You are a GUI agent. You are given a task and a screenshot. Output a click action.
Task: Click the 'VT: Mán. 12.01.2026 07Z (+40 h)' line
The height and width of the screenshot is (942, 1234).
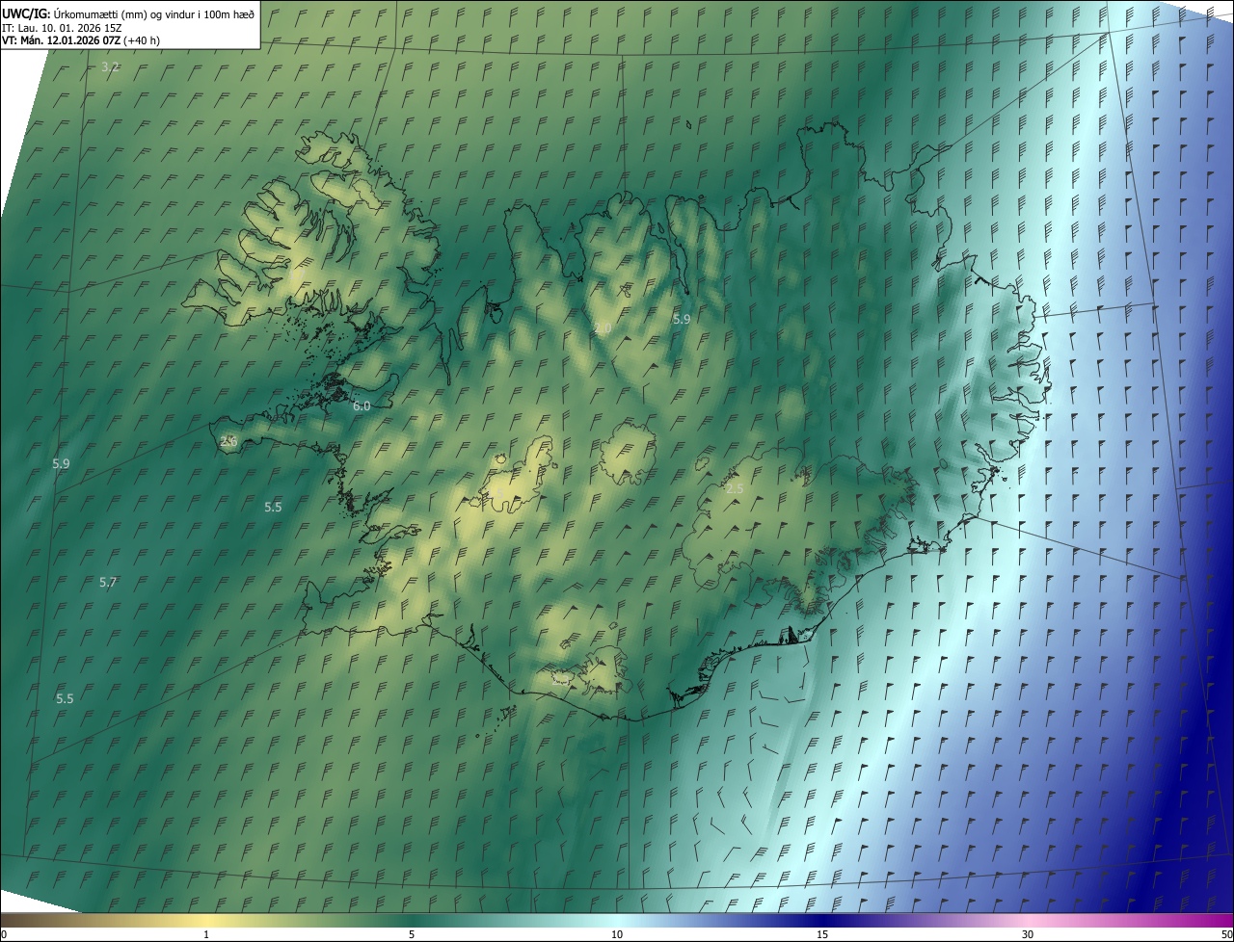coord(81,40)
